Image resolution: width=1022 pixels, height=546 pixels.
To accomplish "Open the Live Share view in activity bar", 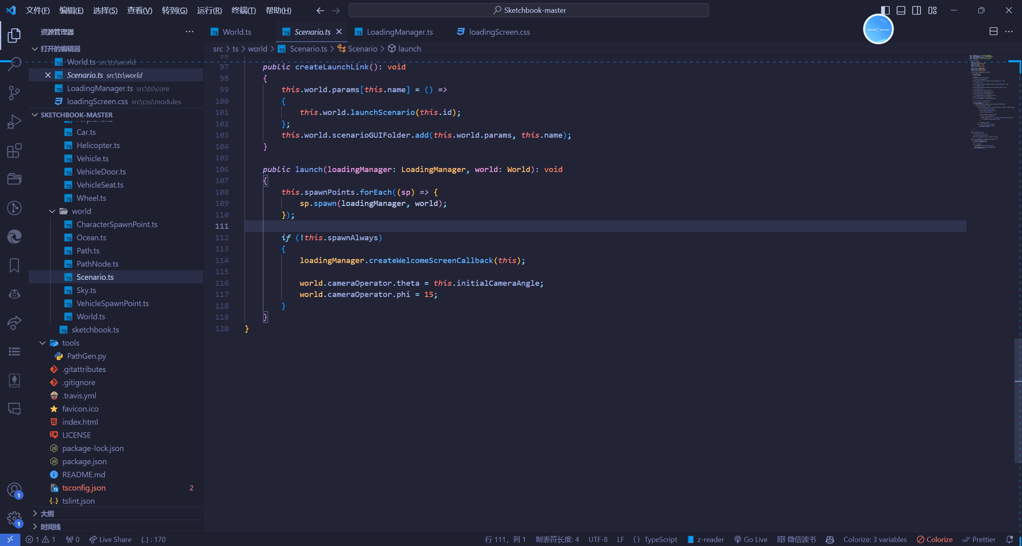I will 14,323.
